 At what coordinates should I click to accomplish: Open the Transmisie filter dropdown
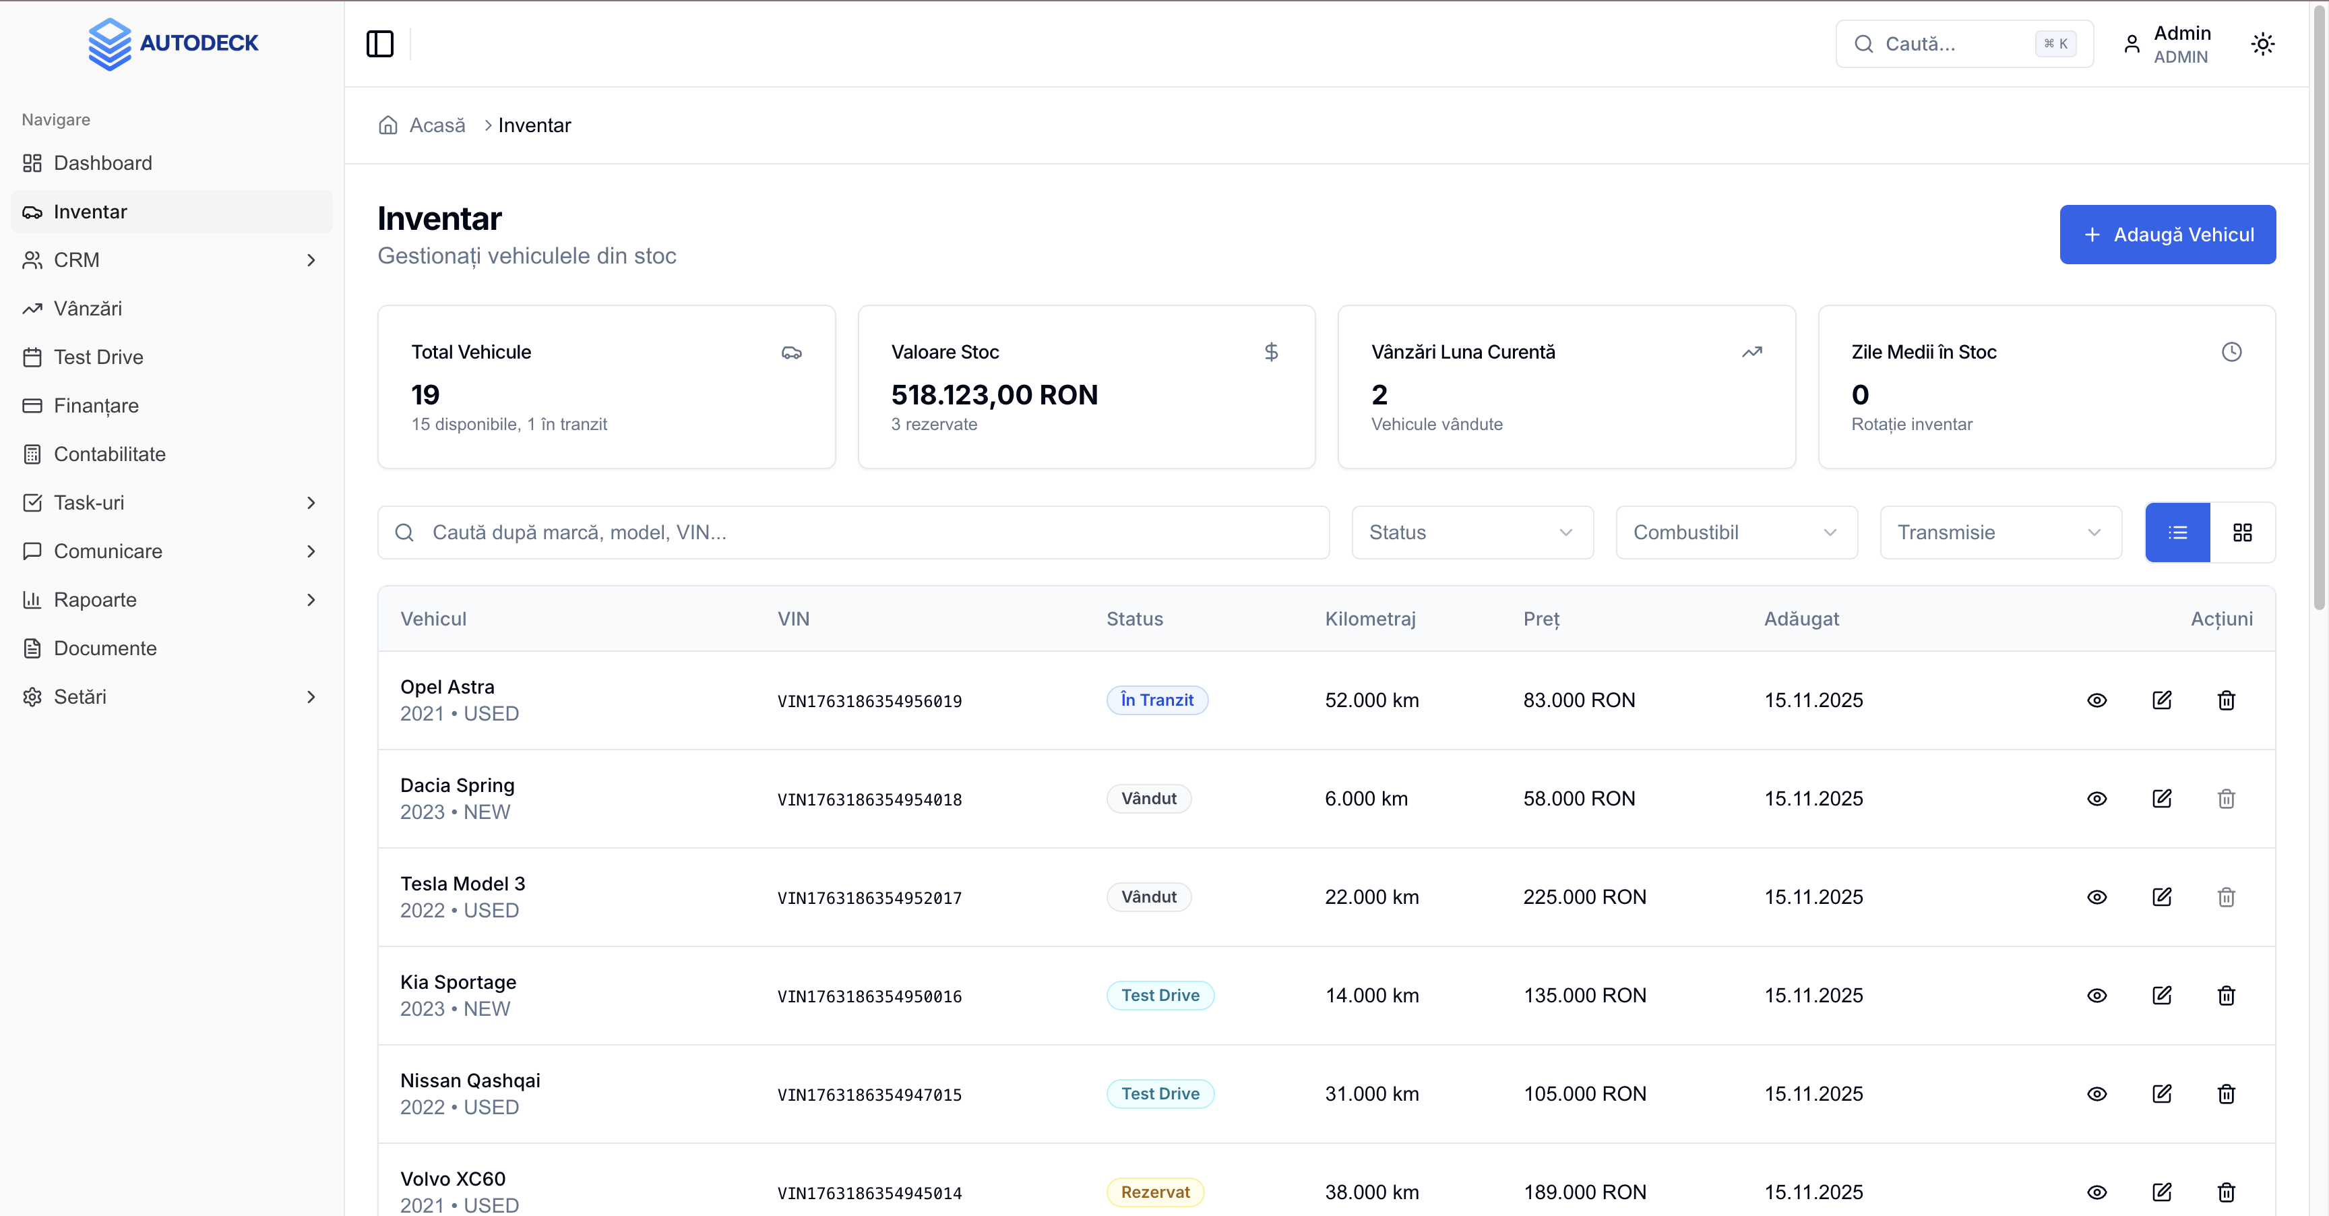(x=2000, y=533)
